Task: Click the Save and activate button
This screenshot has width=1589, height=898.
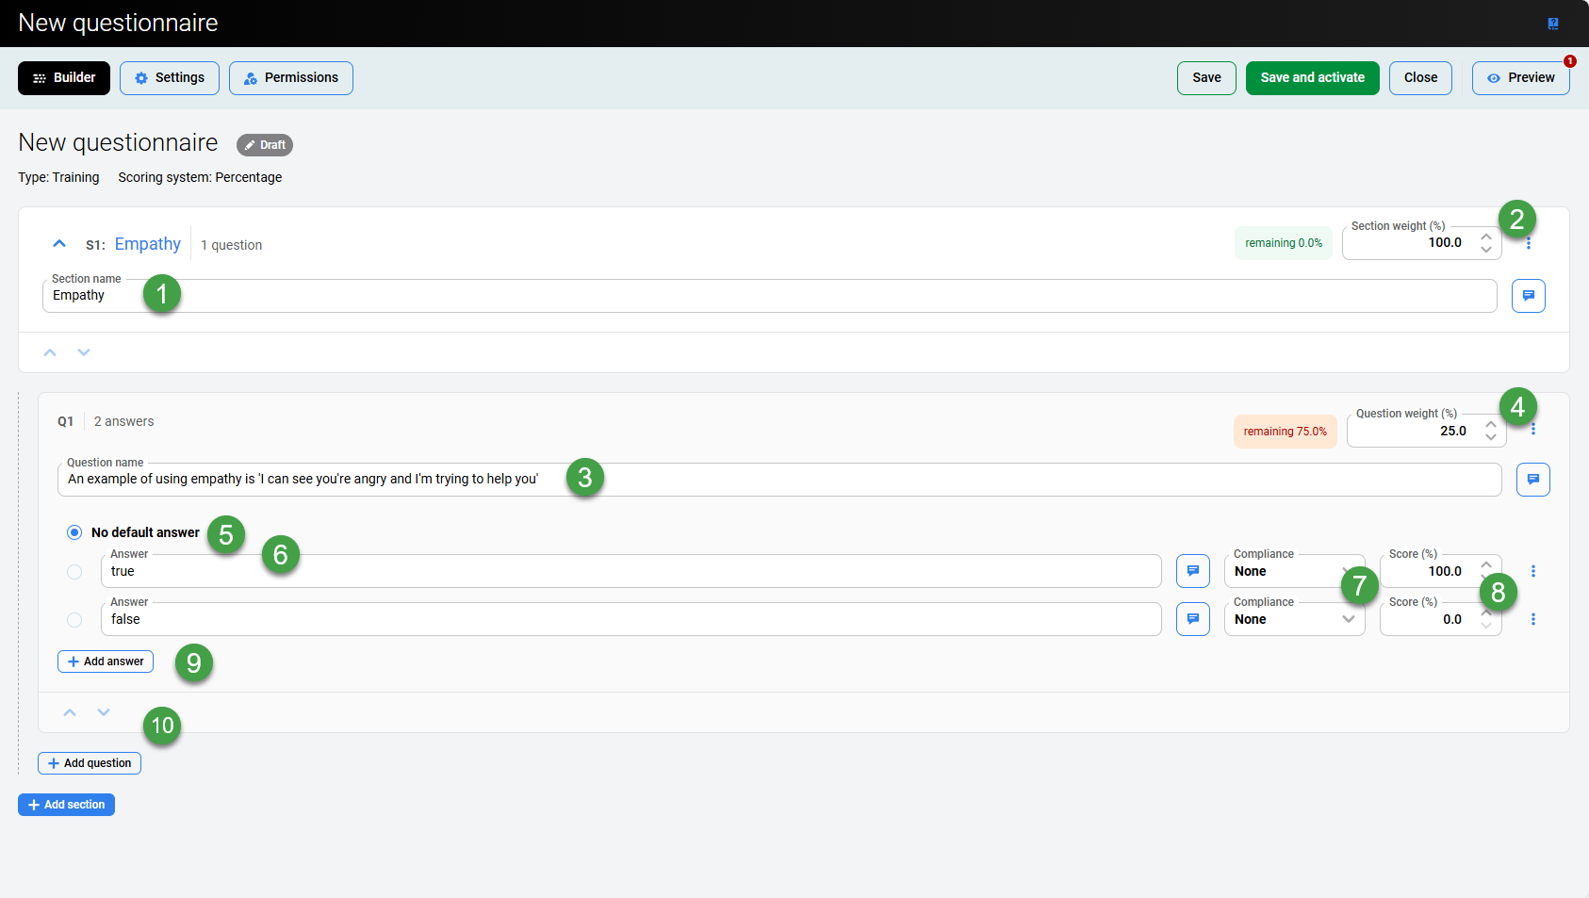Action: [1312, 78]
